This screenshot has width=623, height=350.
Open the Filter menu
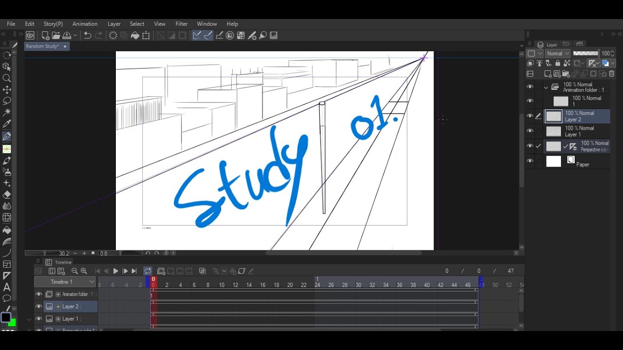(182, 24)
